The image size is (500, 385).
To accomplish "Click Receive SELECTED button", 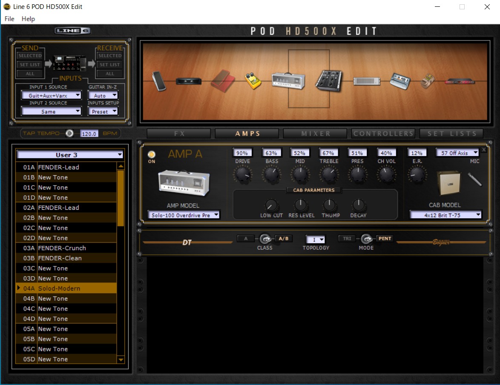I will point(110,55).
